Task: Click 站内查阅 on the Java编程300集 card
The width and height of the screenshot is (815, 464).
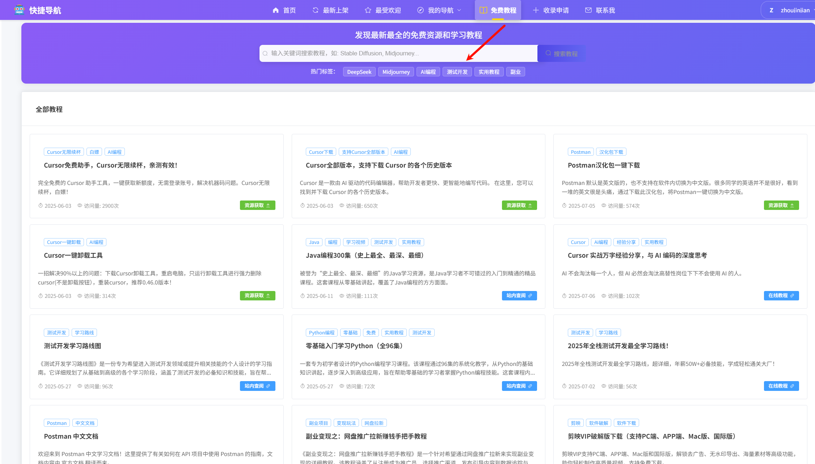Action: (519, 296)
